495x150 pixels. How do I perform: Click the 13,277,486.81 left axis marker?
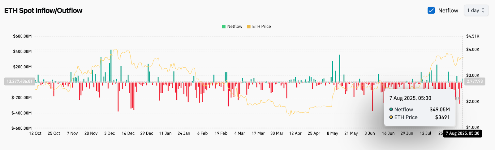click(x=19, y=81)
